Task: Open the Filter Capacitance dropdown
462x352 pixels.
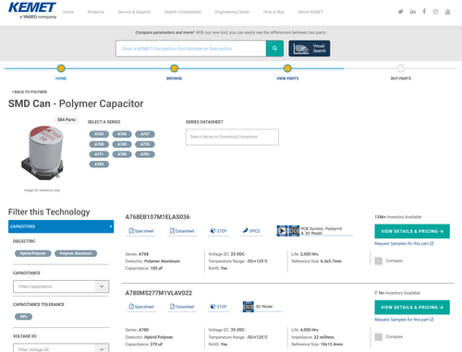Action: tap(61, 286)
